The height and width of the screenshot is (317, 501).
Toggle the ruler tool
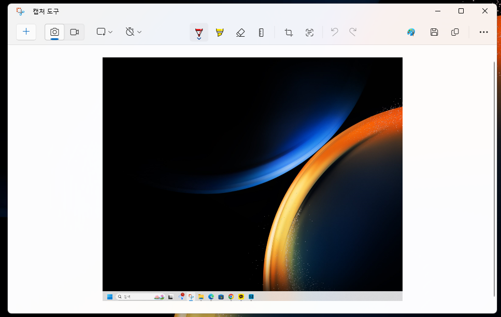(261, 32)
